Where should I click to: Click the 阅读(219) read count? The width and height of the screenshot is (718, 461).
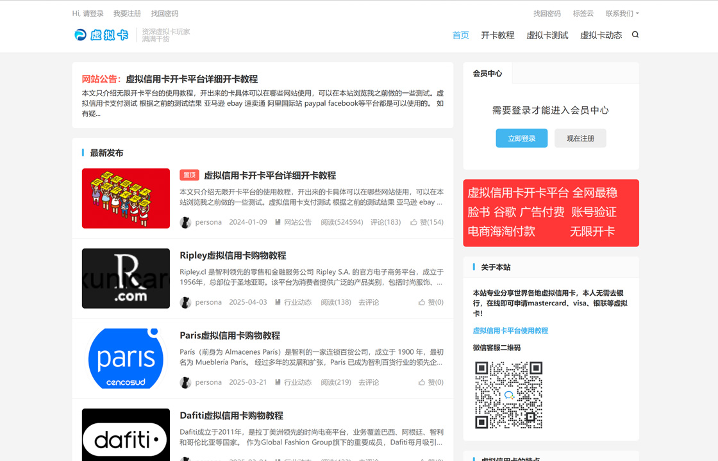point(336,382)
